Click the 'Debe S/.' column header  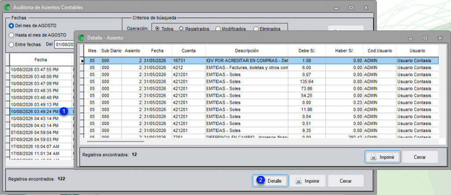pos(307,51)
